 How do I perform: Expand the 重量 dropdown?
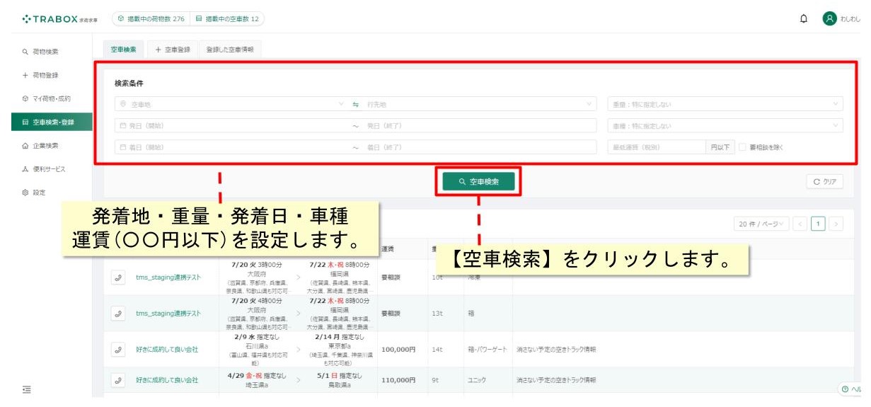click(725, 104)
